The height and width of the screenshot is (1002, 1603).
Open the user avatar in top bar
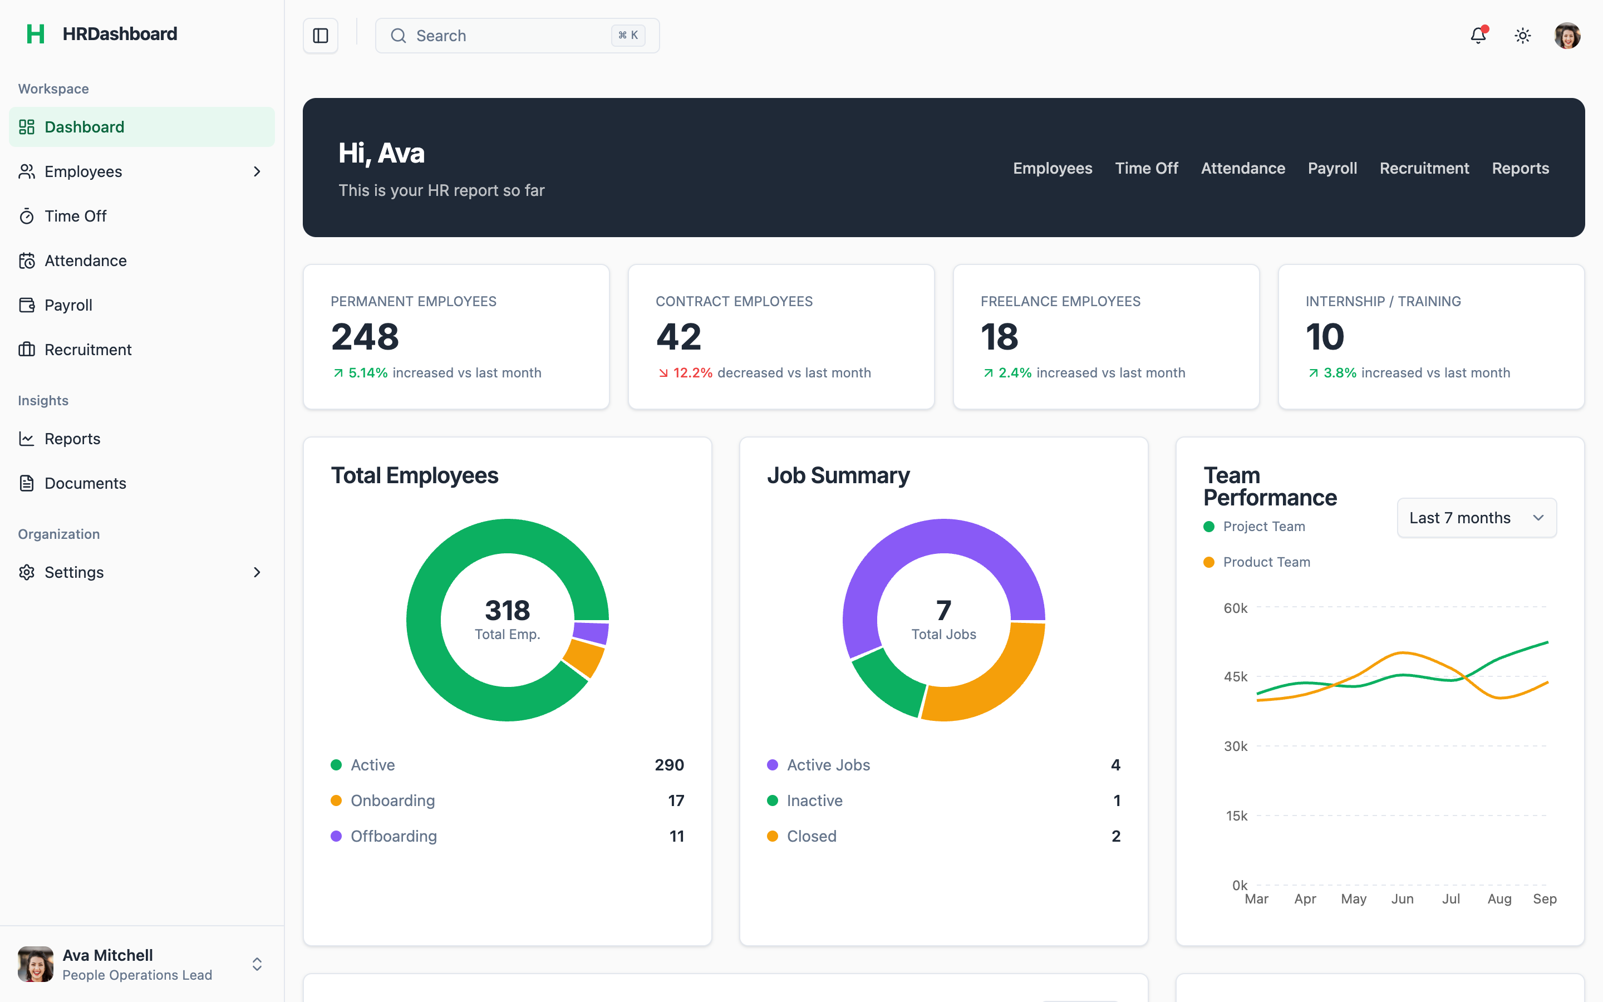pyautogui.click(x=1567, y=36)
